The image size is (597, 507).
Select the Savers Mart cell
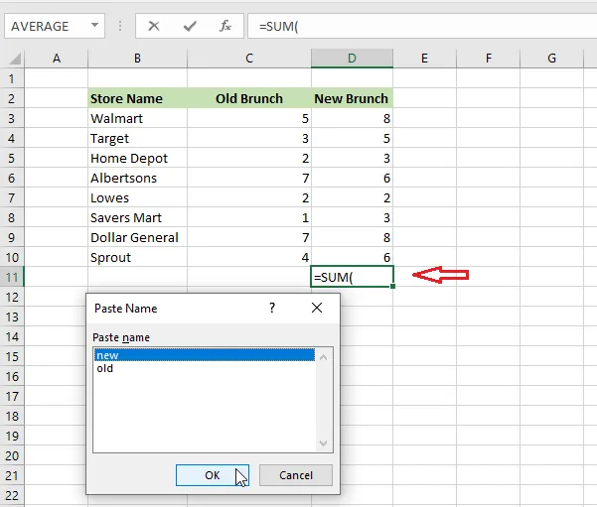[x=137, y=217]
